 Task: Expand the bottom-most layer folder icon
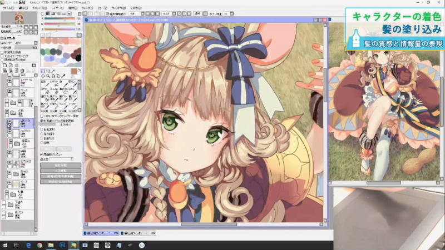click(x=11, y=215)
